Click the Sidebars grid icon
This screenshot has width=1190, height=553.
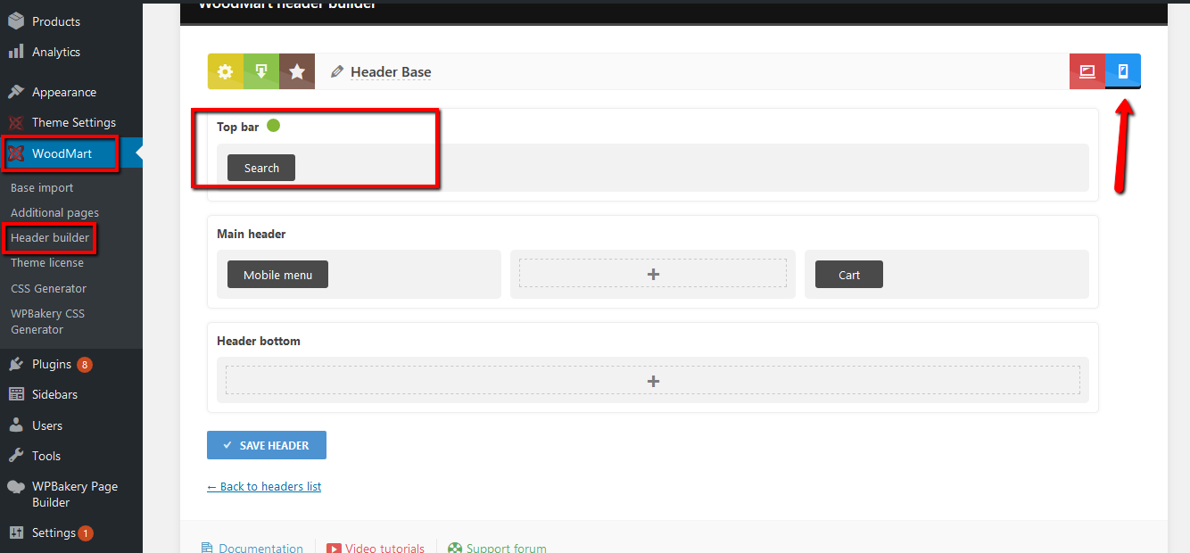16,394
